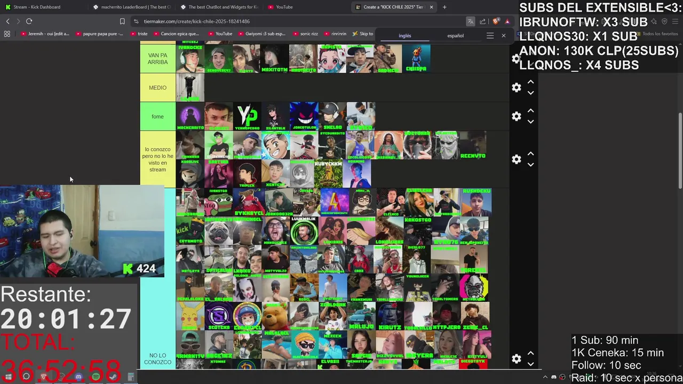Viewport: 683px width, 384px height.
Task: Click VAN PA ARRIBA tier label
Action: [x=157, y=59]
